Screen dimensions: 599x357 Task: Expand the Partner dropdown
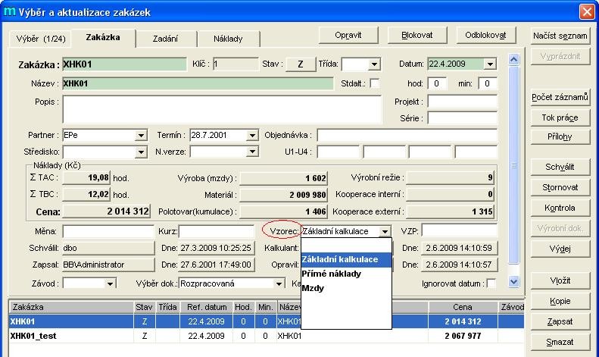(141, 136)
